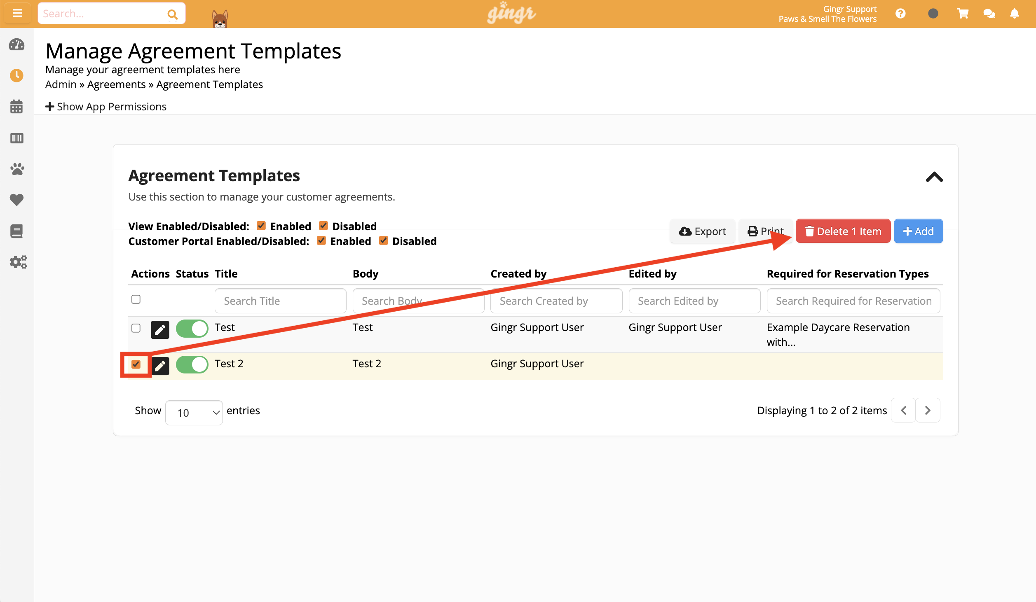Sort by Status column header
This screenshot has width=1036, height=602.
click(x=192, y=274)
